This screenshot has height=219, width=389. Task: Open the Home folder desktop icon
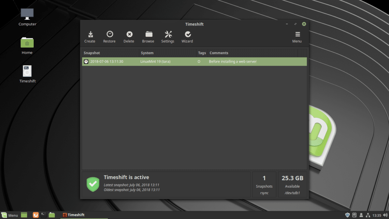pos(27,46)
